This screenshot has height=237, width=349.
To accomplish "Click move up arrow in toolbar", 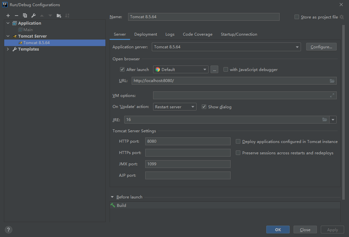I will tap(42, 16).
